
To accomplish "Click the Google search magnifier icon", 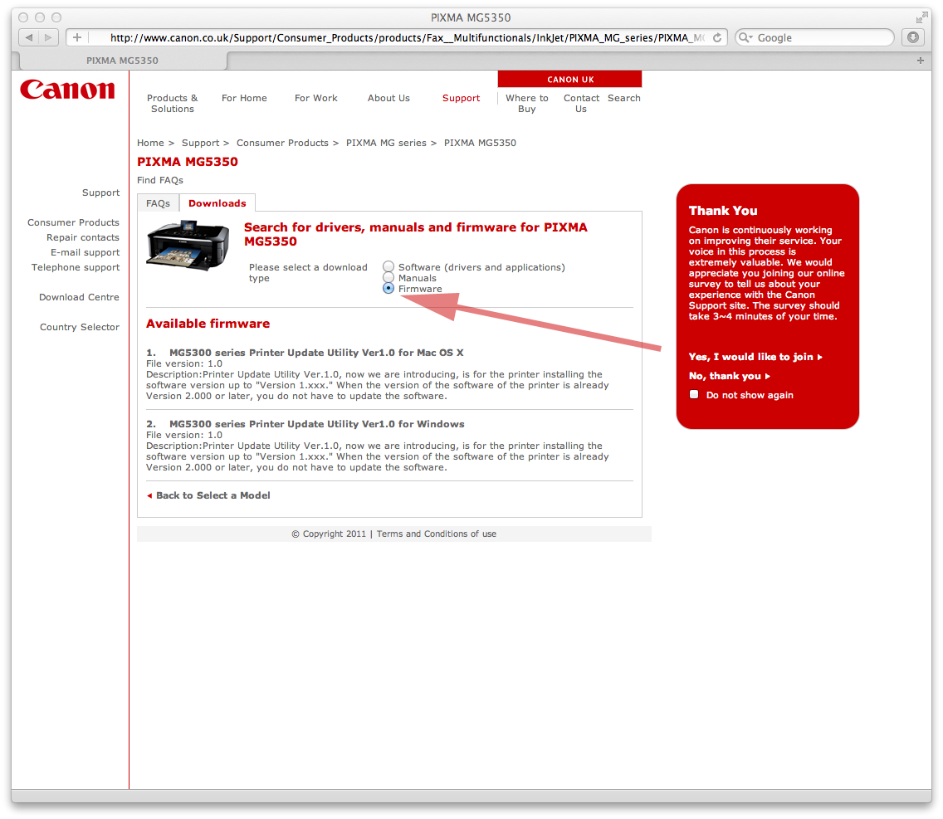I will 745,38.
